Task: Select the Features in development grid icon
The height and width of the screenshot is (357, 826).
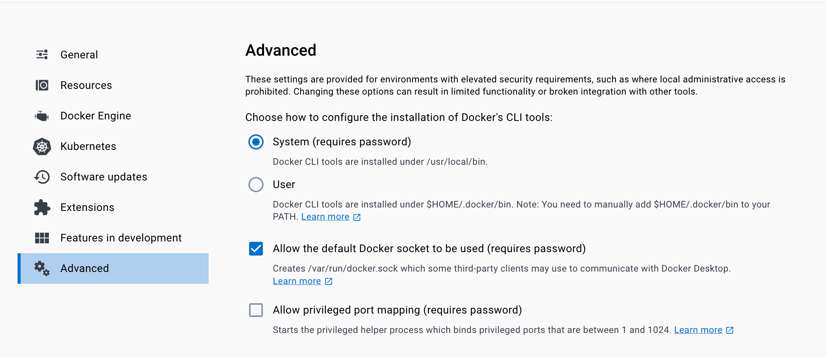Action: point(42,238)
